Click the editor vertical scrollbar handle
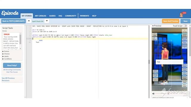The width and height of the screenshot is (191, 107). tap(149, 62)
